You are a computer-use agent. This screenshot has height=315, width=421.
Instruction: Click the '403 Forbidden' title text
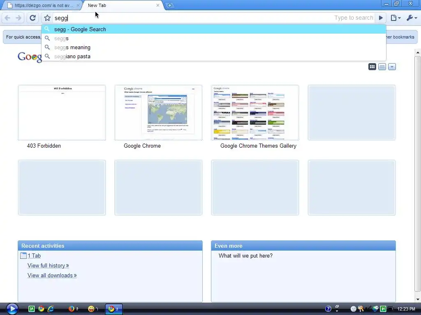pyautogui.click(x=44, y=146)
